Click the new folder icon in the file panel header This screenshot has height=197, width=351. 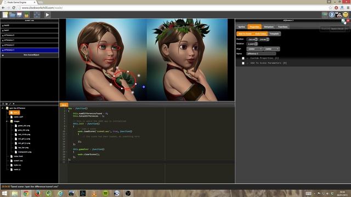tap(7, 104)
